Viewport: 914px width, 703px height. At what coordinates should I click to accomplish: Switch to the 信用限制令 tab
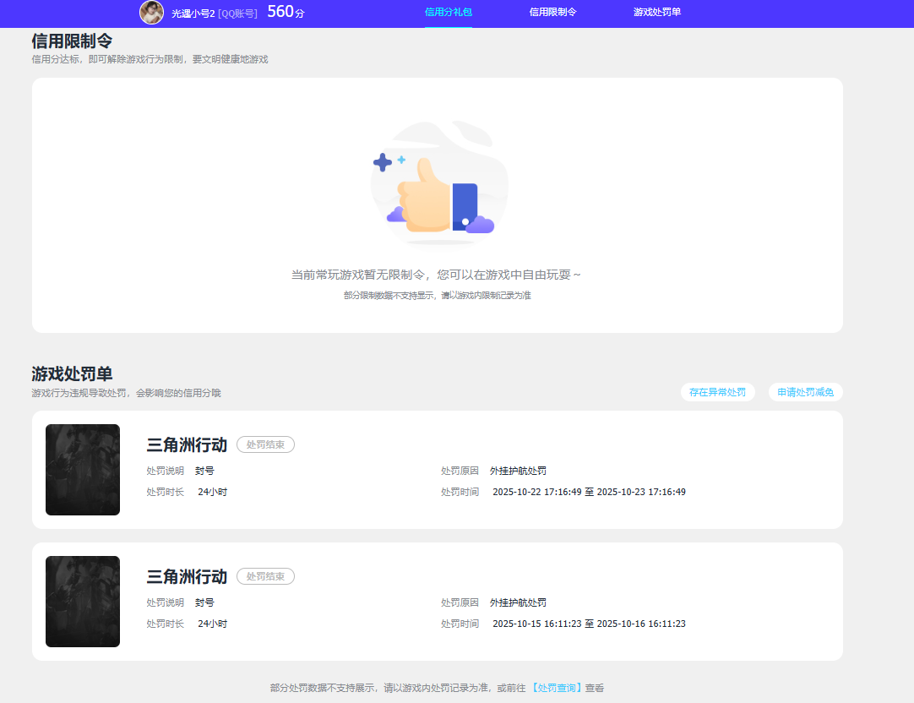[552, 13]
